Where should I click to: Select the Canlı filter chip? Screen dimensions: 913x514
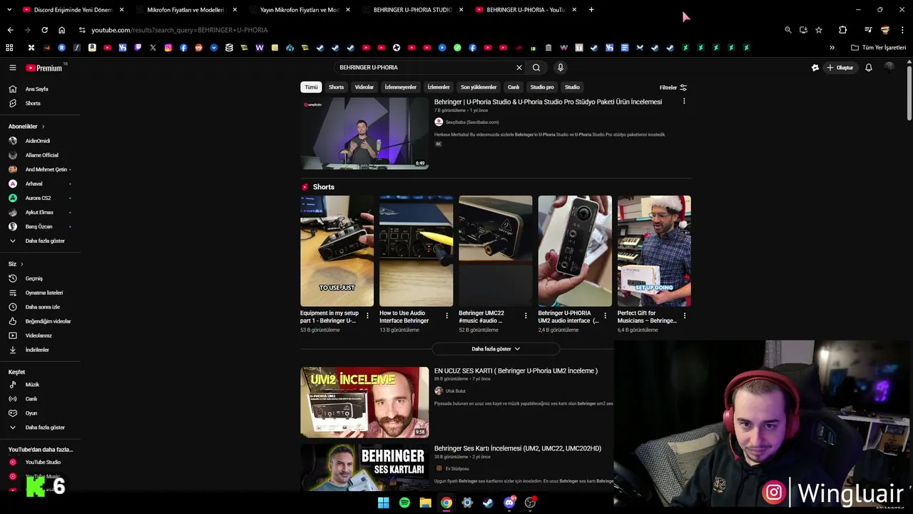(x=513, y=87)
